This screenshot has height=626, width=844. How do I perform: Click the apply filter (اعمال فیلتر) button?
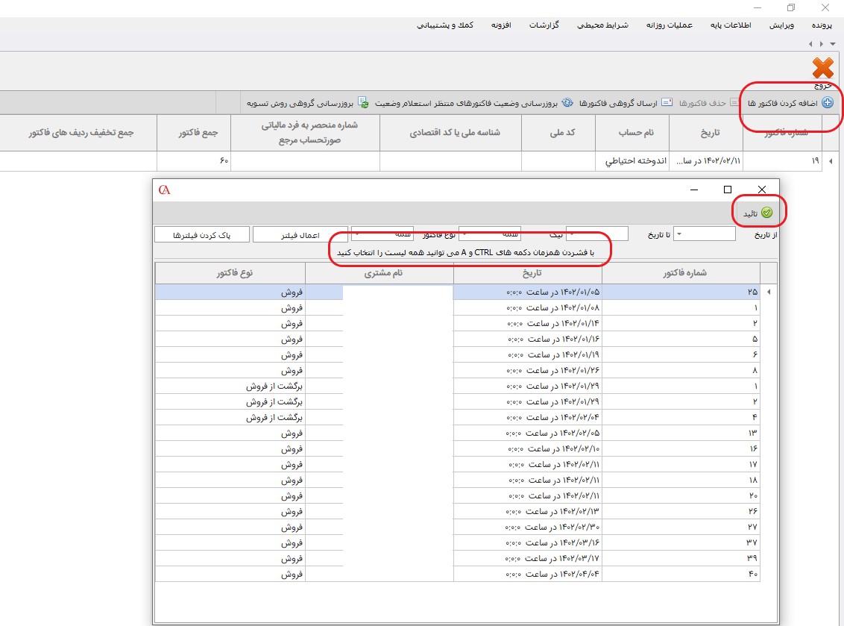300,235
